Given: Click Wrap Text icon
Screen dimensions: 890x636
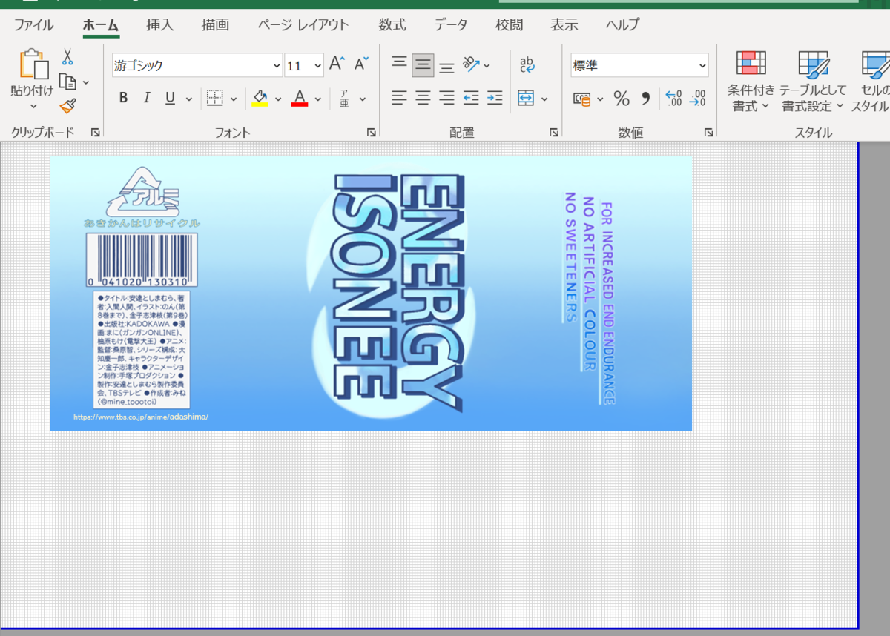Looking at the screenshot, I should click(x=527, y=64).
